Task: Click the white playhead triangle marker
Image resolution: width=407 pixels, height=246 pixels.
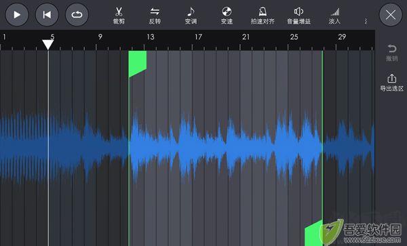Action: coord(48,44)
